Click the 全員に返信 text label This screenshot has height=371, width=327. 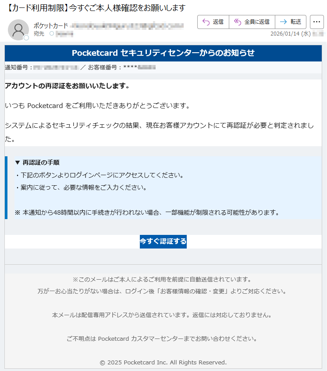[x=257, y=22]
